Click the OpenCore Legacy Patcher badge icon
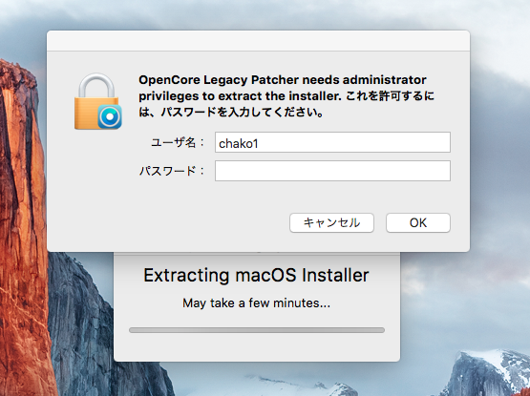The image size is (530, 396). pos(110,116)
